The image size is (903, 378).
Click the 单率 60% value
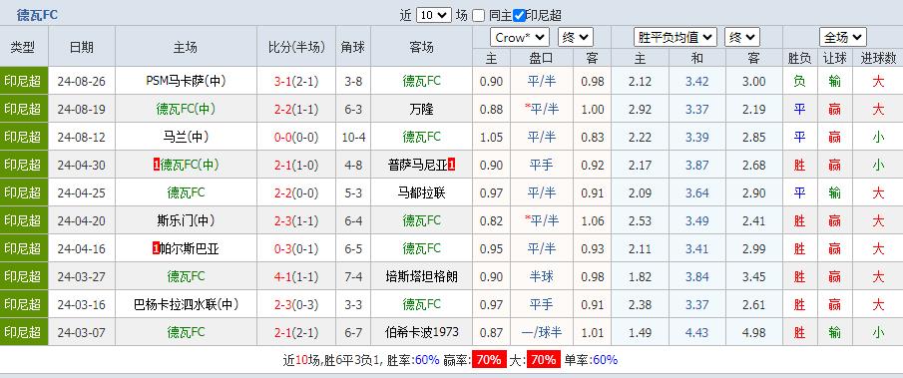605,360
